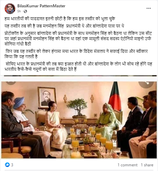Screen dimensions: 158x171
Task: Open the post's "5h" timestamp
Action: pyautogui.click(x=19, y=11)
